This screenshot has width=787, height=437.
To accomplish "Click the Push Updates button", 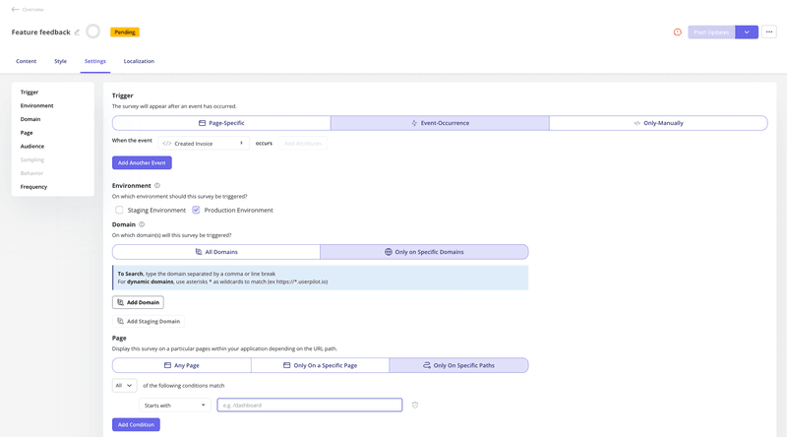I will pyautogui.click(x=711, y=32).
